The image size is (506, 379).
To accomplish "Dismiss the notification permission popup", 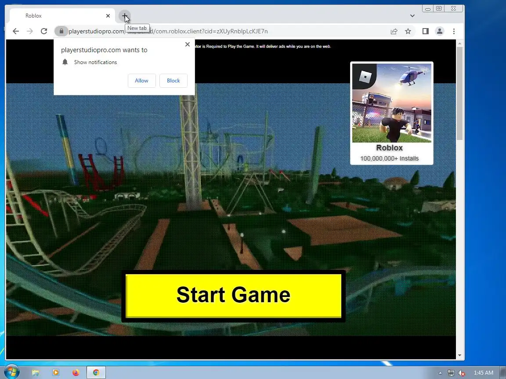I will pos(188,44).
